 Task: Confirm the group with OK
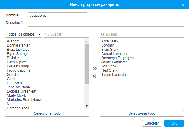(x=174, y=123)
